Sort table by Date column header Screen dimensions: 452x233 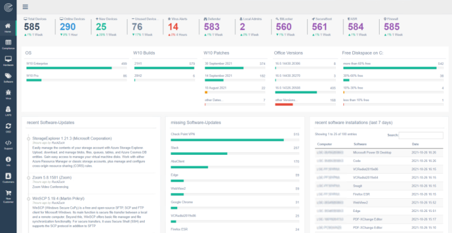tap(415, 144)
